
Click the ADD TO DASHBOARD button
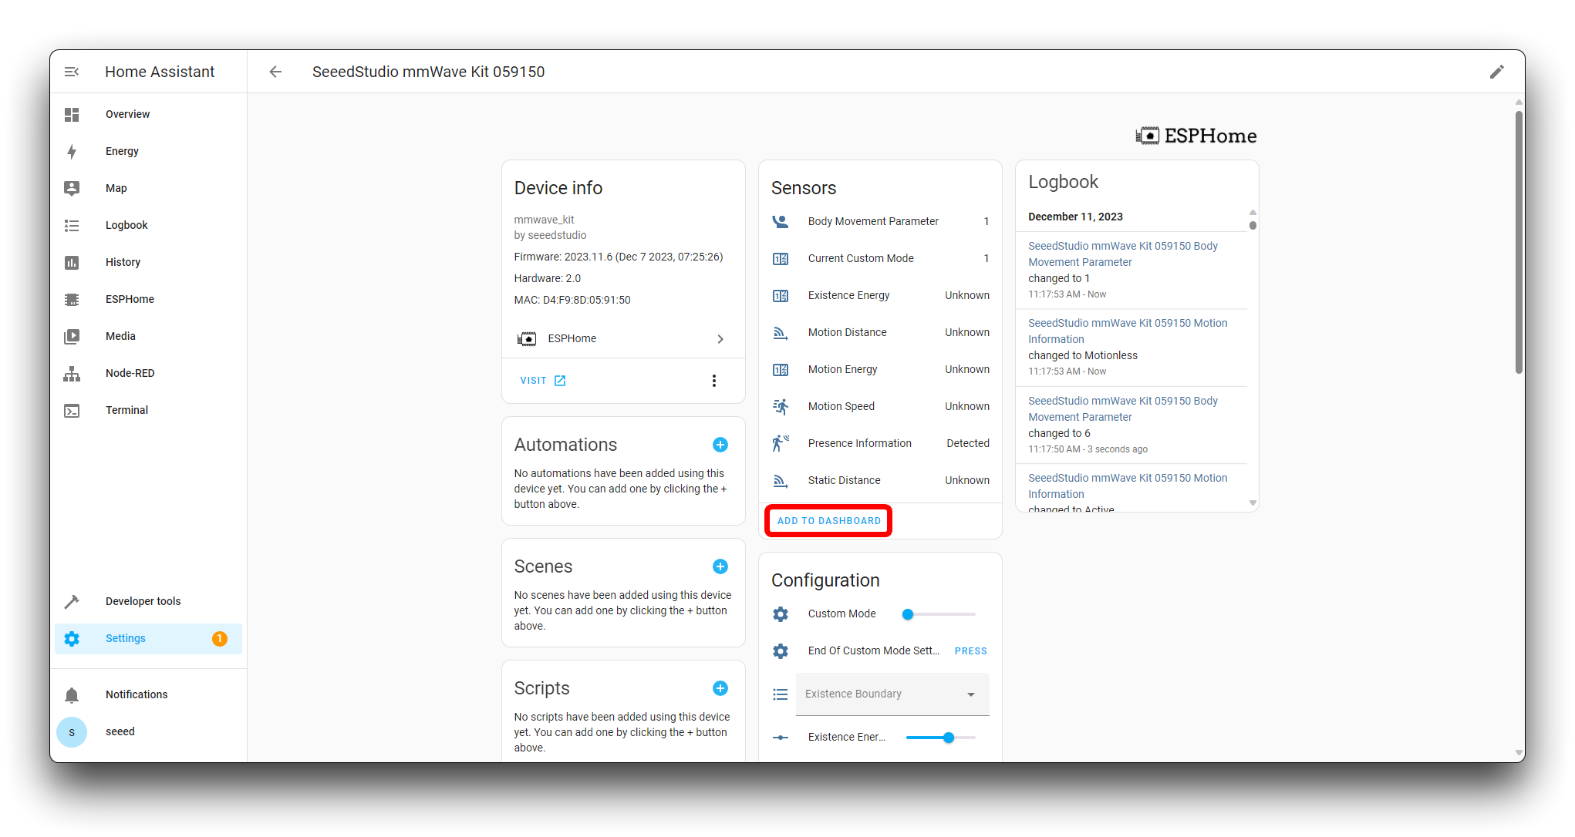coord(828,520)
